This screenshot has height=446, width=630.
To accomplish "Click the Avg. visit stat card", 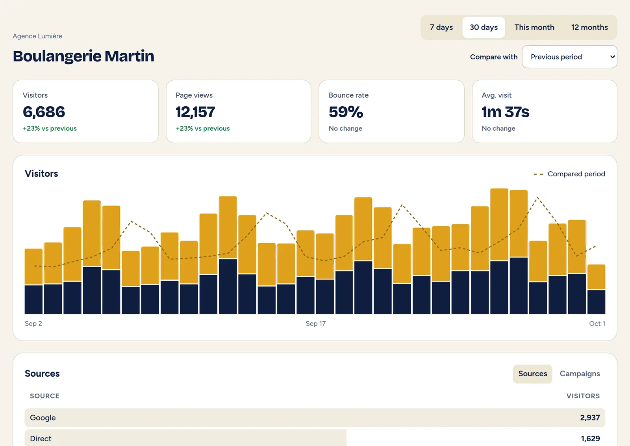I will click(545, 111).
